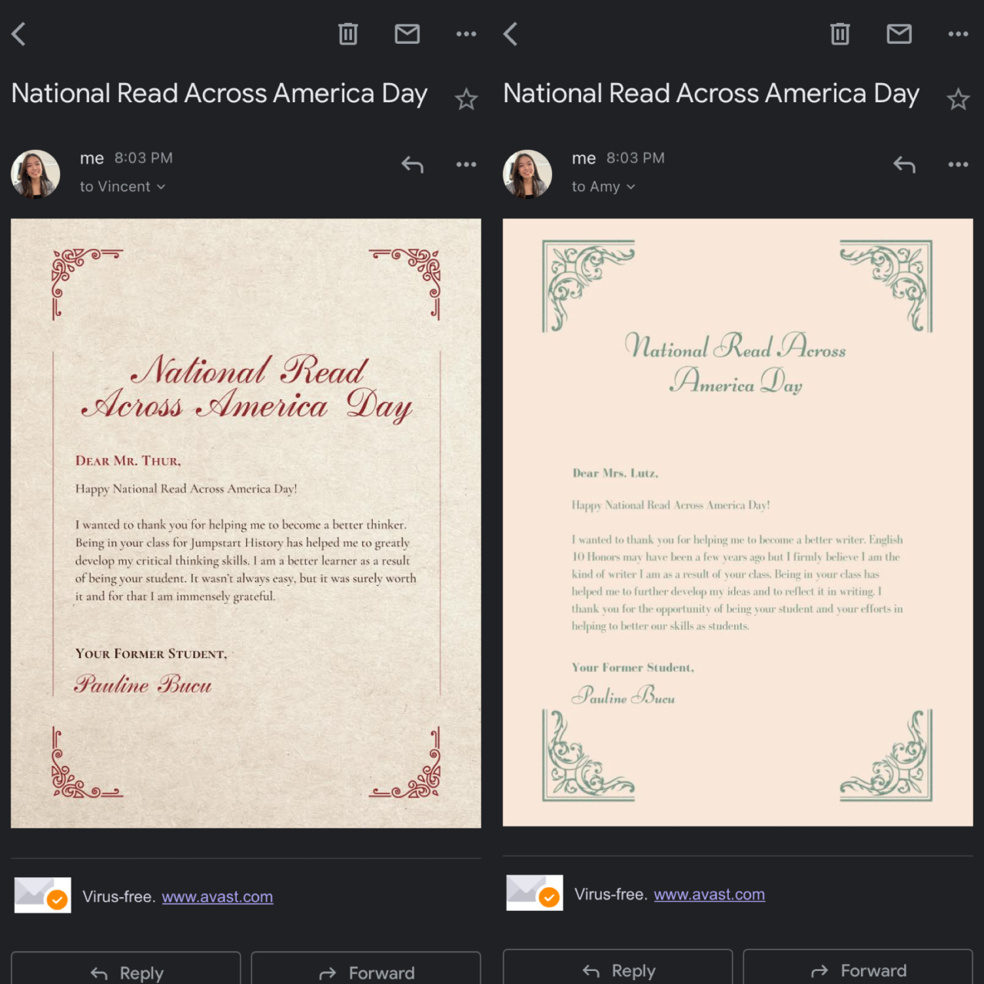The image size is (984, 984).
Task: Reply using the arrow icon in Amy email
Action: [905, 164]
